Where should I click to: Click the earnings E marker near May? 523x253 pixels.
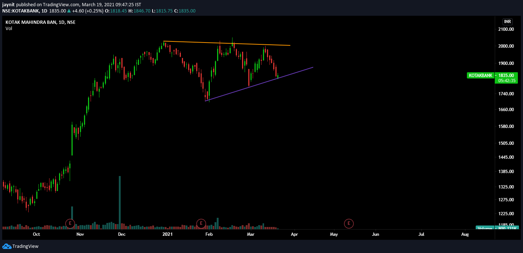point(349,223)
